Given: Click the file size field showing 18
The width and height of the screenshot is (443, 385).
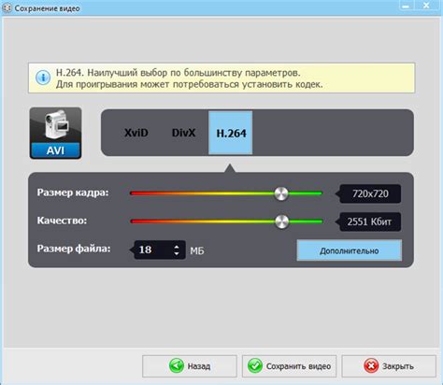Looking at the screenshot, I should tap(160, 250).
